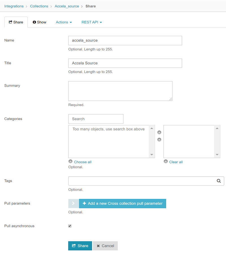Click the move-right arrow icon between category lists

coord(159,132)
